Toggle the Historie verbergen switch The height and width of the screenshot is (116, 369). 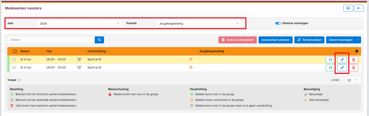(278, 23)
